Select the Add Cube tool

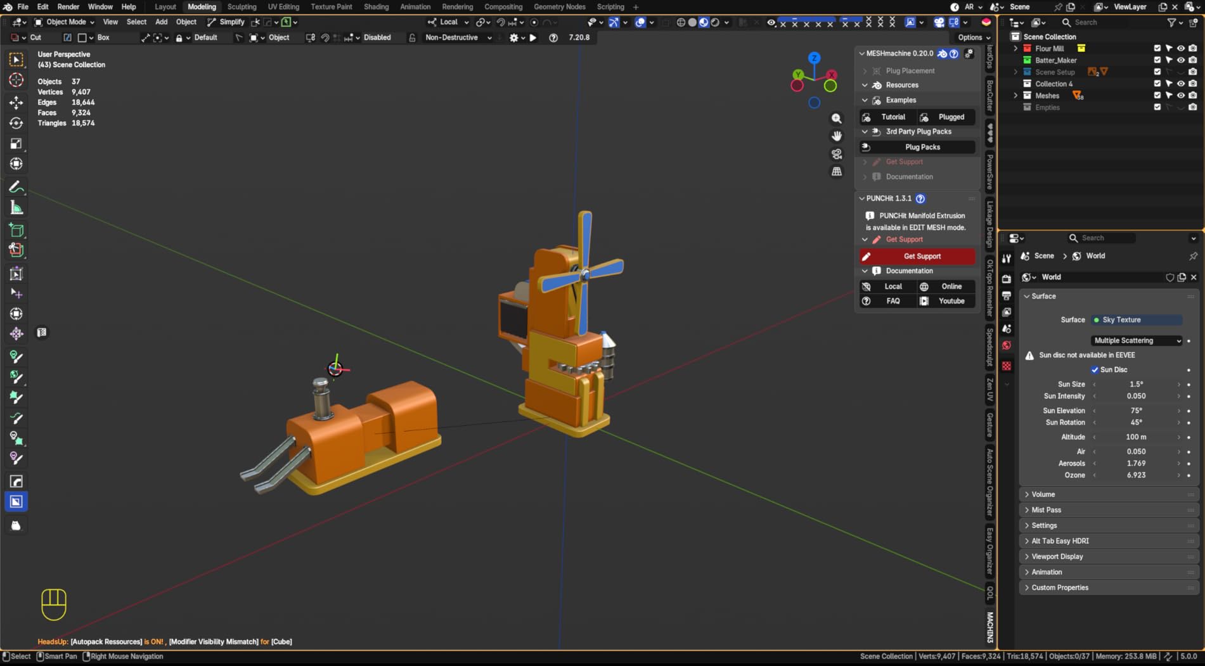pyautogui.click(x=16, y=230)
